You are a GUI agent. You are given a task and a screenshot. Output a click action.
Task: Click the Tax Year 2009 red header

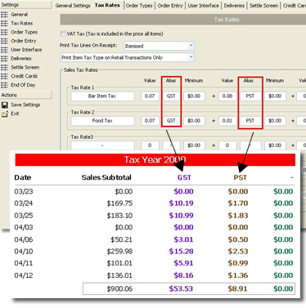(155, 159)
